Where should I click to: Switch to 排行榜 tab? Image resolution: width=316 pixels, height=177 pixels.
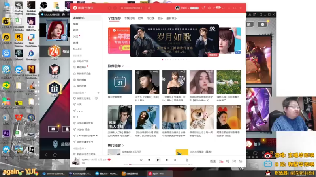(150, 18)
